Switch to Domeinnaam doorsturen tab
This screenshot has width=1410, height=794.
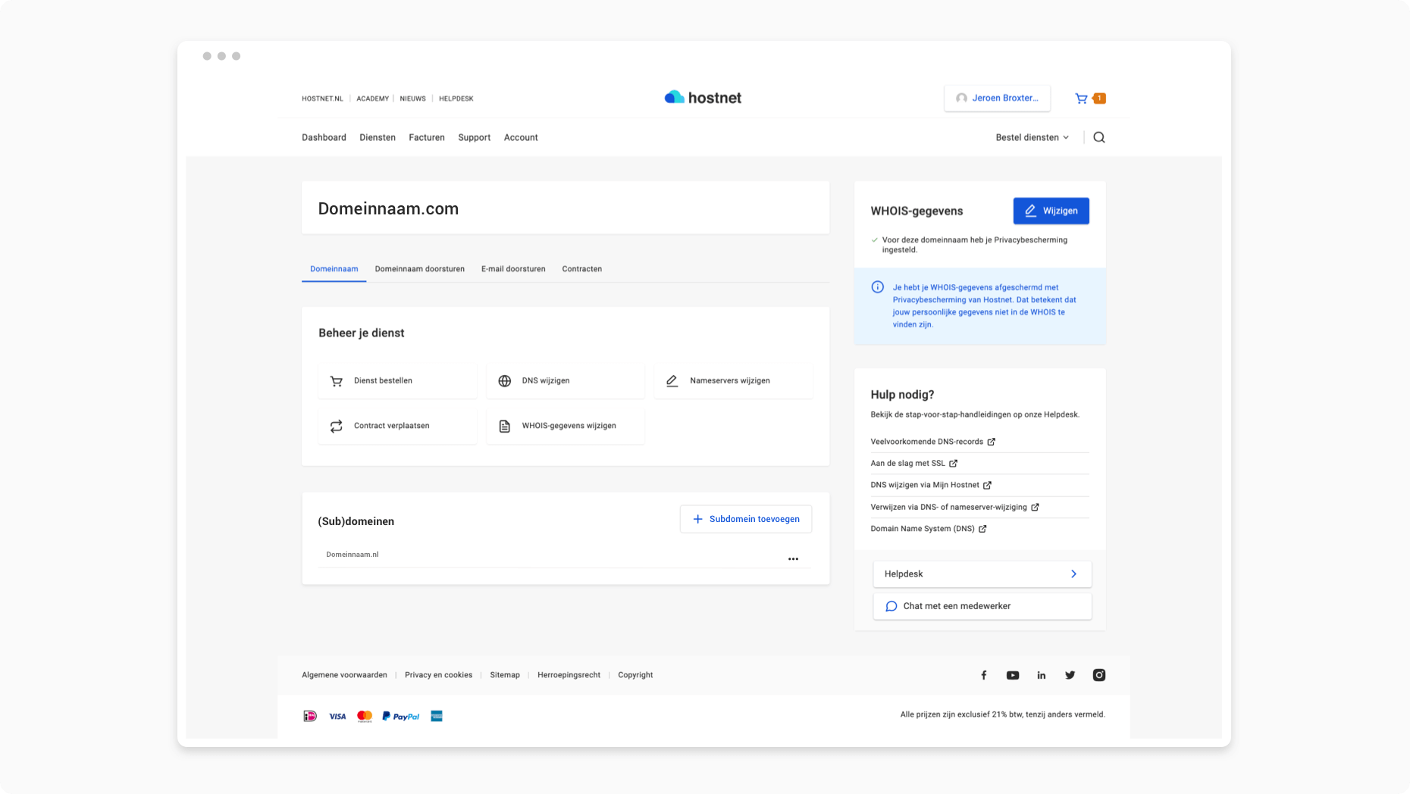click(x=420, y=269)
